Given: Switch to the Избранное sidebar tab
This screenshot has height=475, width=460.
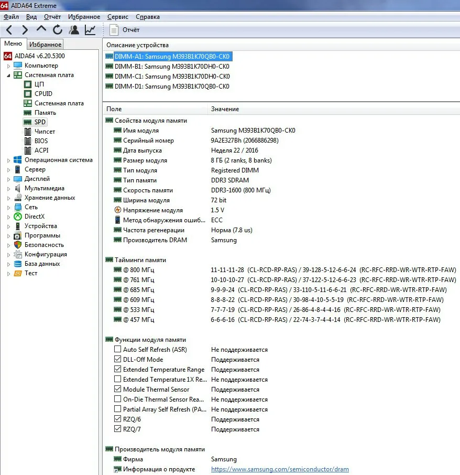Looking at the screenshot, I should (x=46, y=44).
